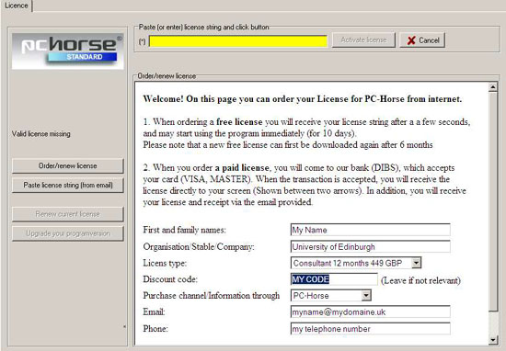This screenshot has height=351, width=506.
Task: Click the 'First and family names:' label
Action: tap(184, 230)
